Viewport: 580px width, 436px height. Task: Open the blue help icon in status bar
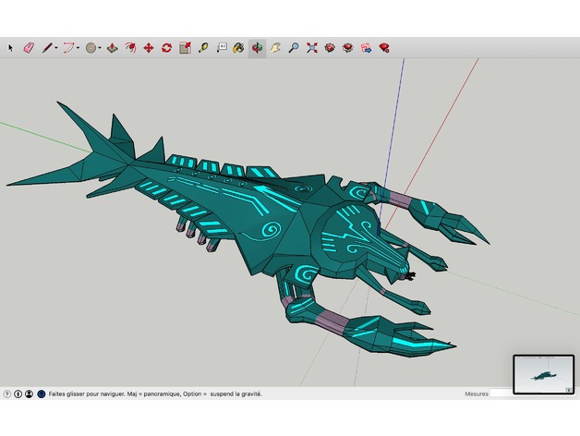click(41, 394)
